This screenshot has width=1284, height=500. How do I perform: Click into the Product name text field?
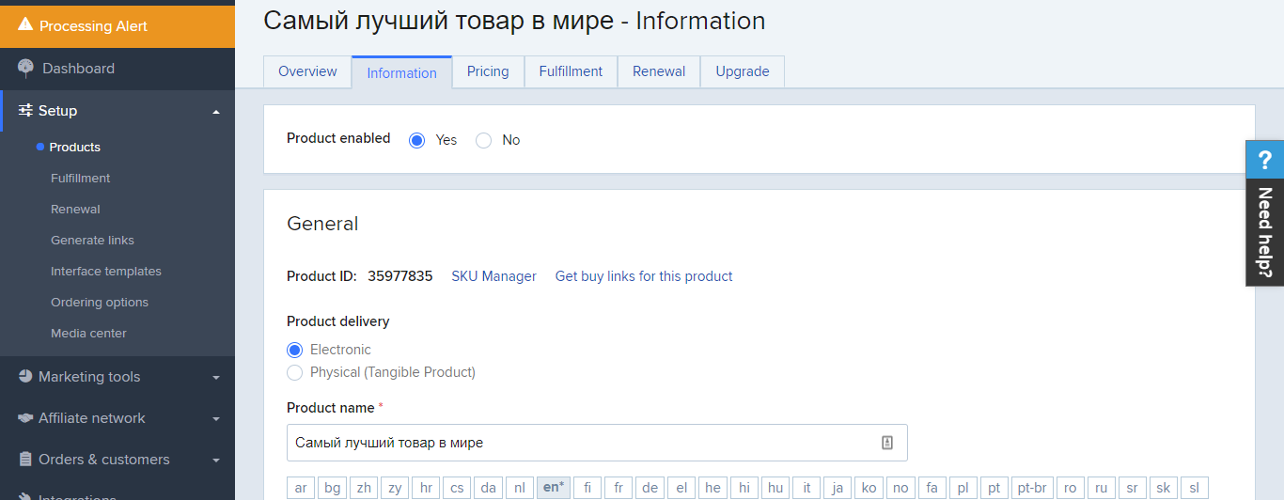tap(583, 443)
